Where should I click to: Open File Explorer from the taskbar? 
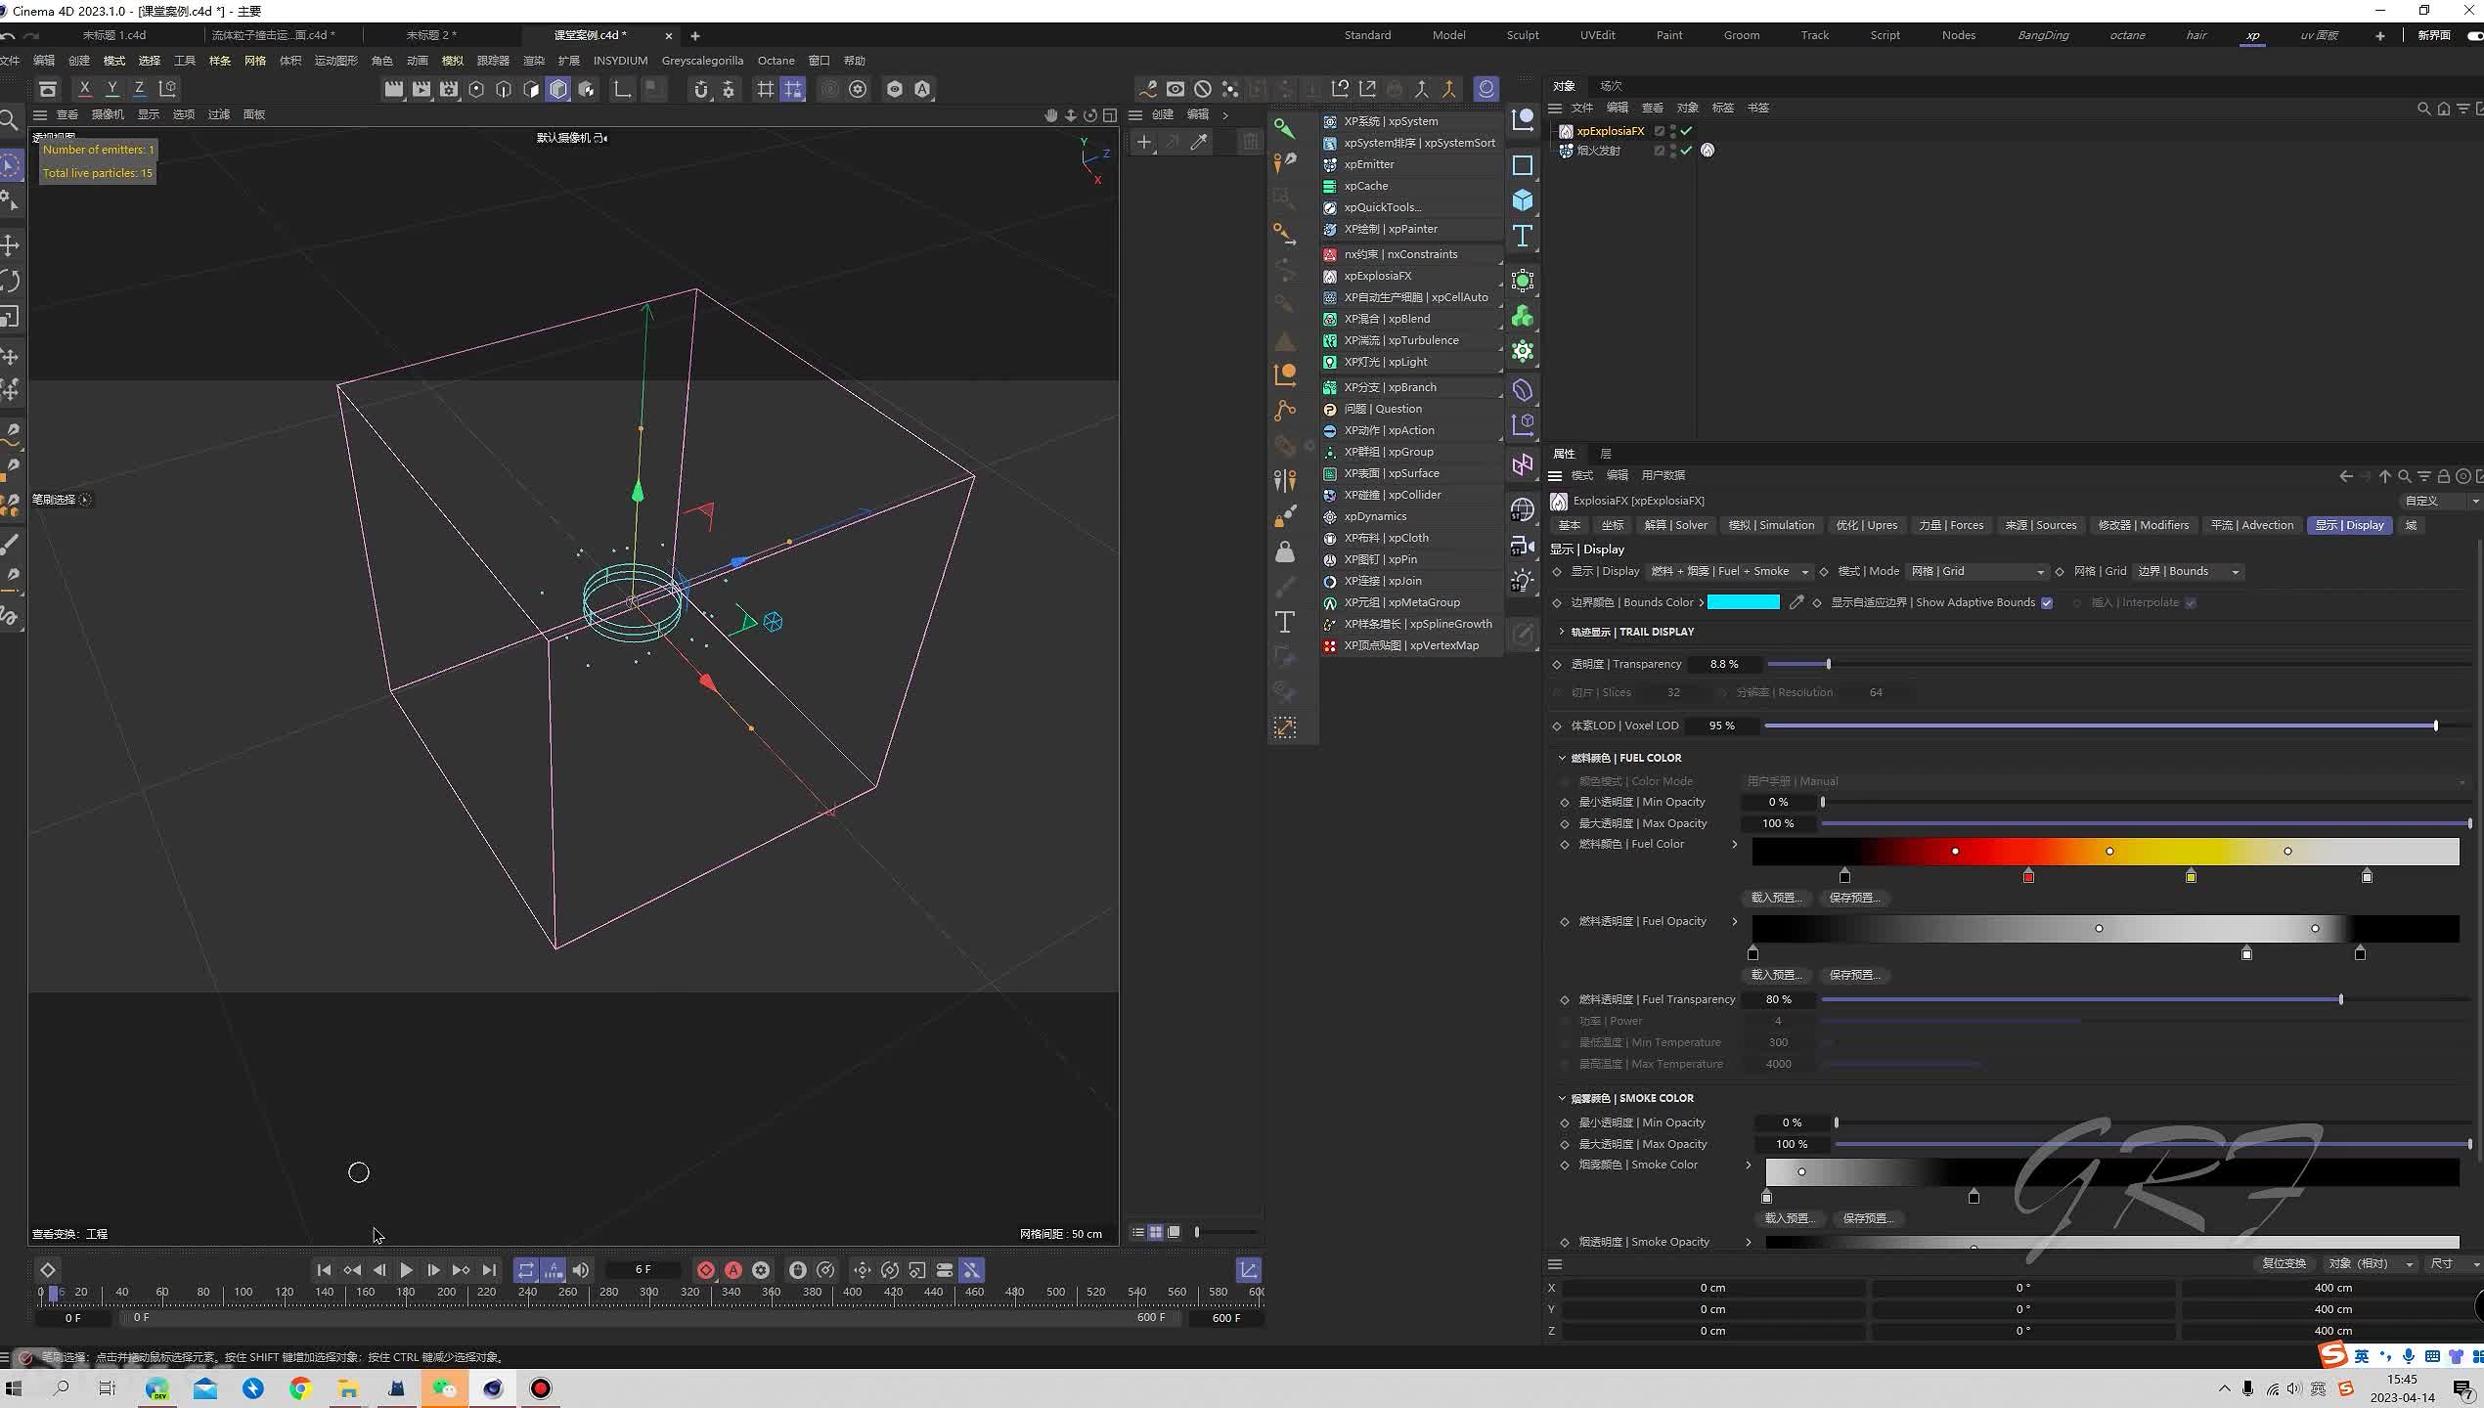tap(348, 1388)
